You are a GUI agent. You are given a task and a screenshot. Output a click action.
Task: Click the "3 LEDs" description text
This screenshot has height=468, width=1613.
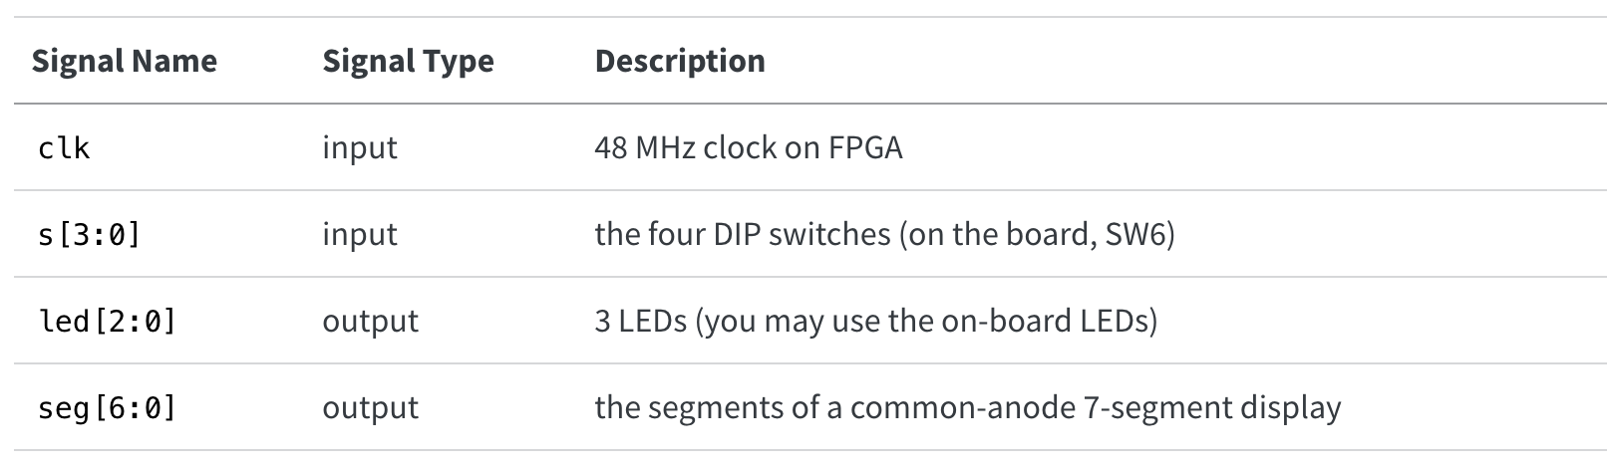click(x=640, y=322)
